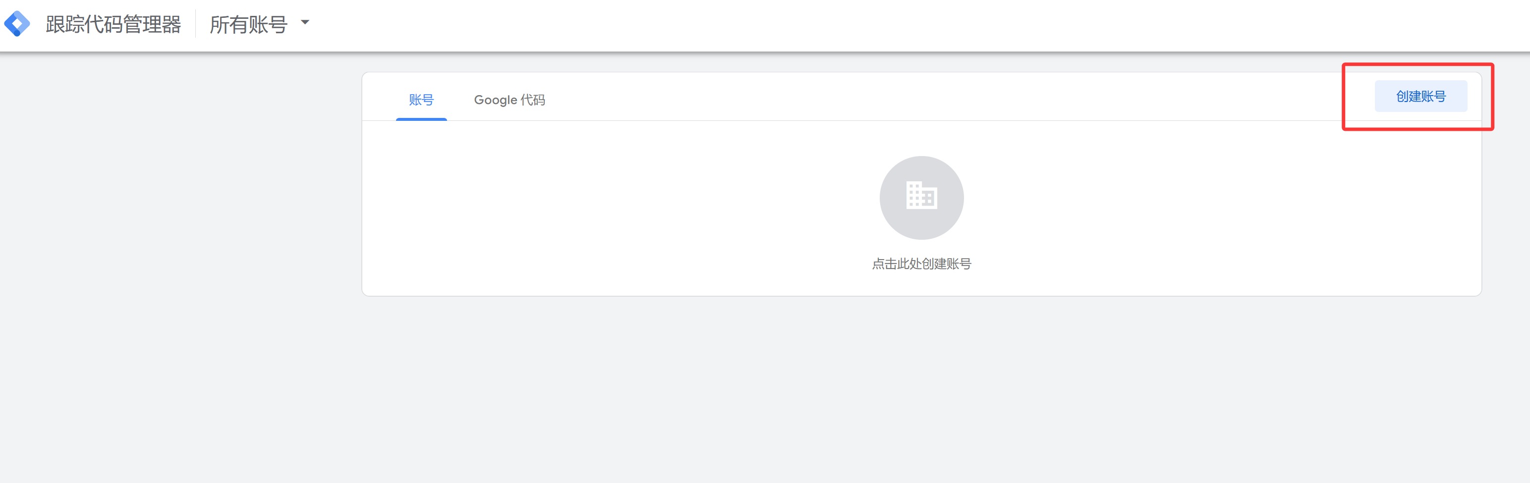Click the blue underline beneath 账号 tab
This screenshot has height=483, width=1530.
(421, 119)
